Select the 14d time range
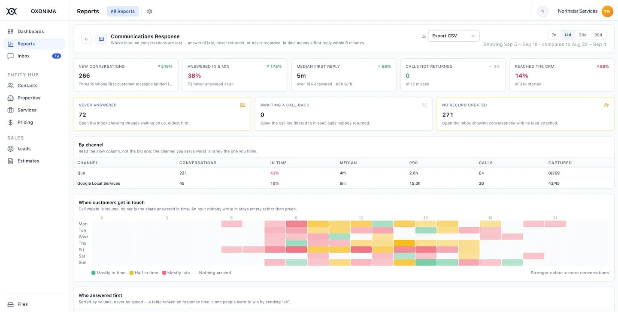Screen dimensions: 618x312 567,35
